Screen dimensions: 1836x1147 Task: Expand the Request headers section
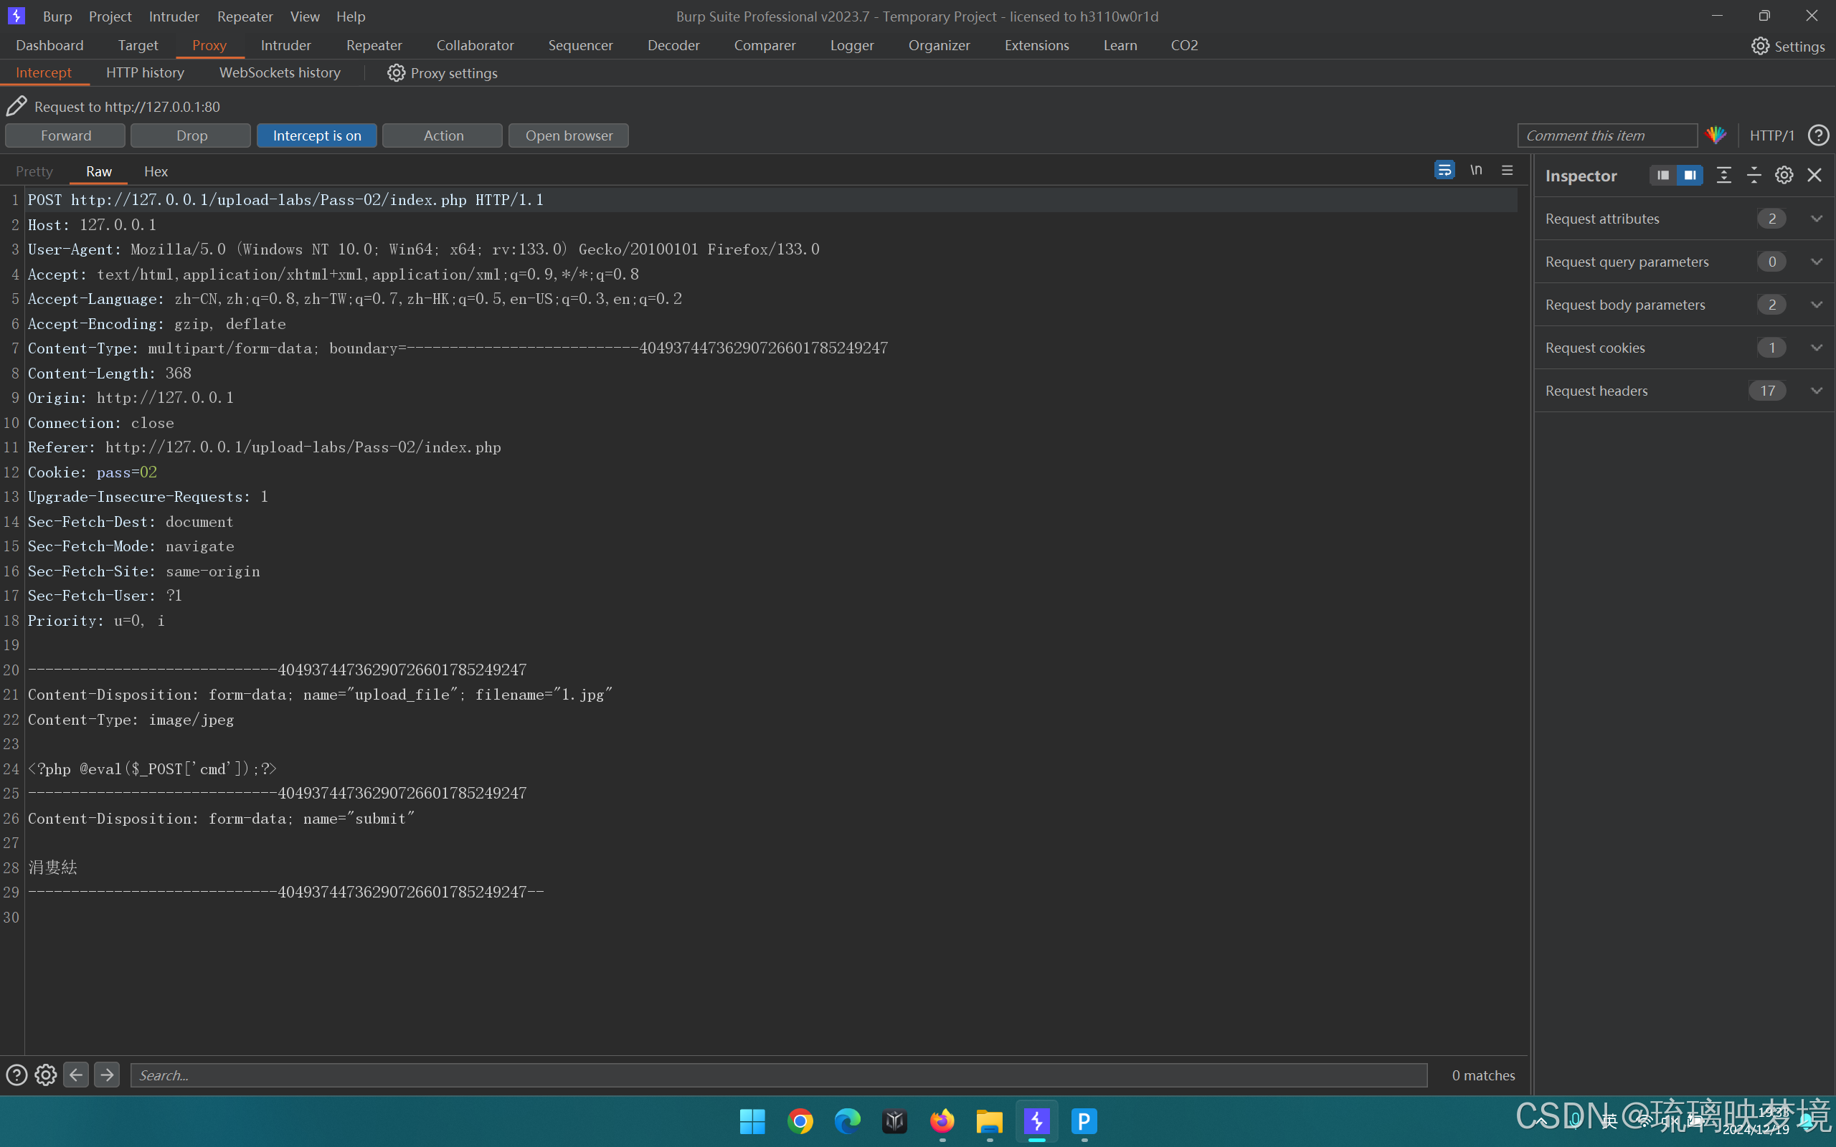click(x=1816, y=391)
